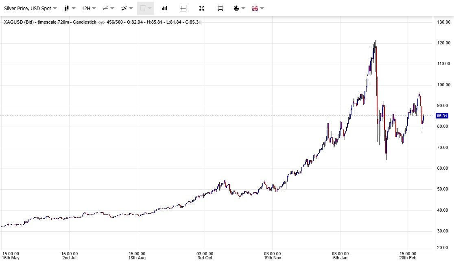
Task: Click the 85.31 current price label
Action: 442,116
